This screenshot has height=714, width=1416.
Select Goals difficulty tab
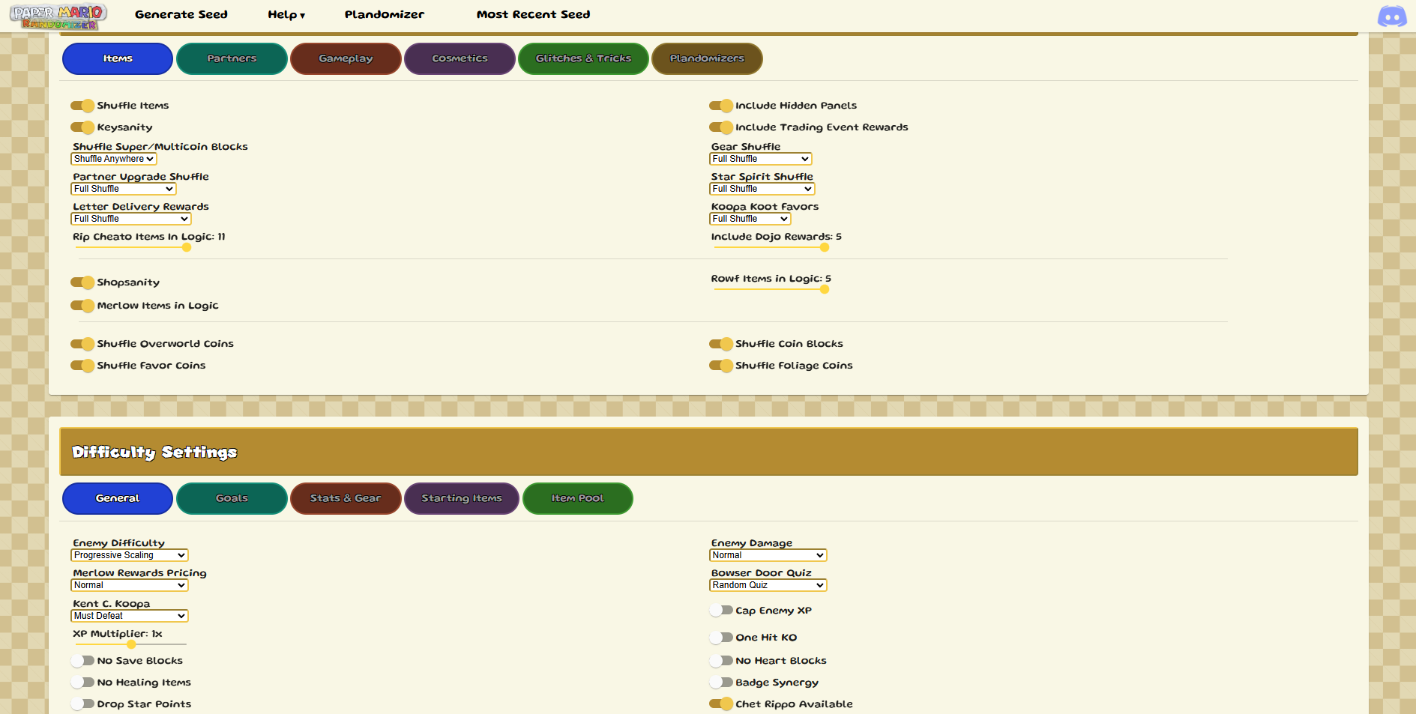tap(232, 498)
